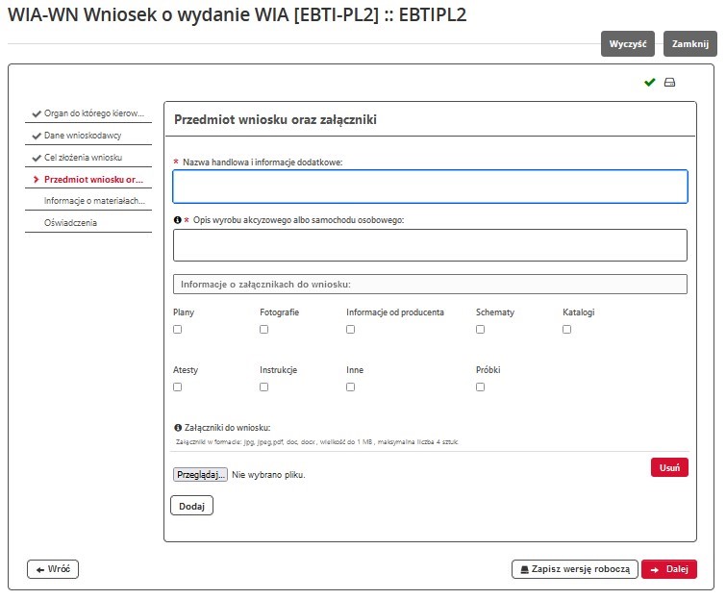Click the 'Nie wybrano pliku.' text
726x599 pixels.
[x=268, y=475]
